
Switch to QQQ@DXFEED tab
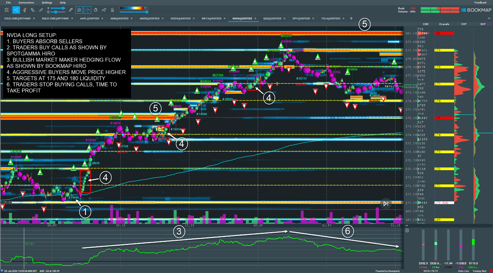pos(273,18)
